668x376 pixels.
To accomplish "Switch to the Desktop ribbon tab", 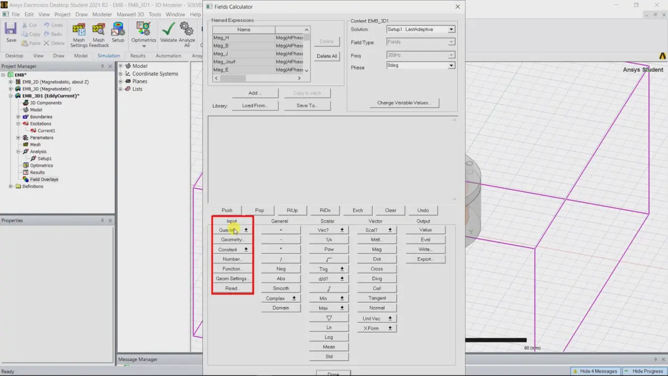I will (x=15, y=56).
